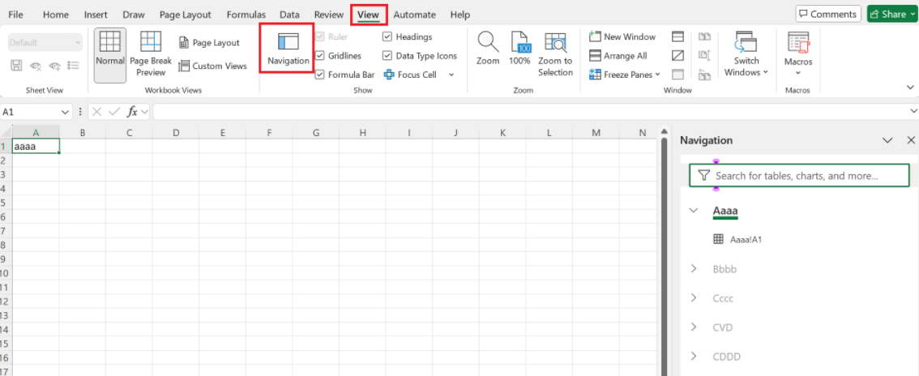Toggle the Formula Bar checkbox
The height and width of the screenshot is (376, 919).
point(319,75)
